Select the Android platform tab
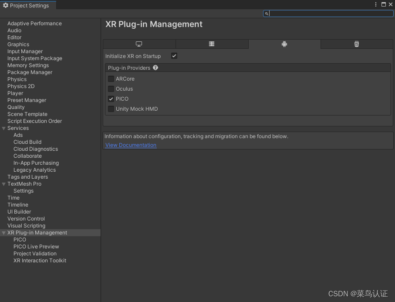Screen dimensions: 395x302 click(x=284, y=44)
